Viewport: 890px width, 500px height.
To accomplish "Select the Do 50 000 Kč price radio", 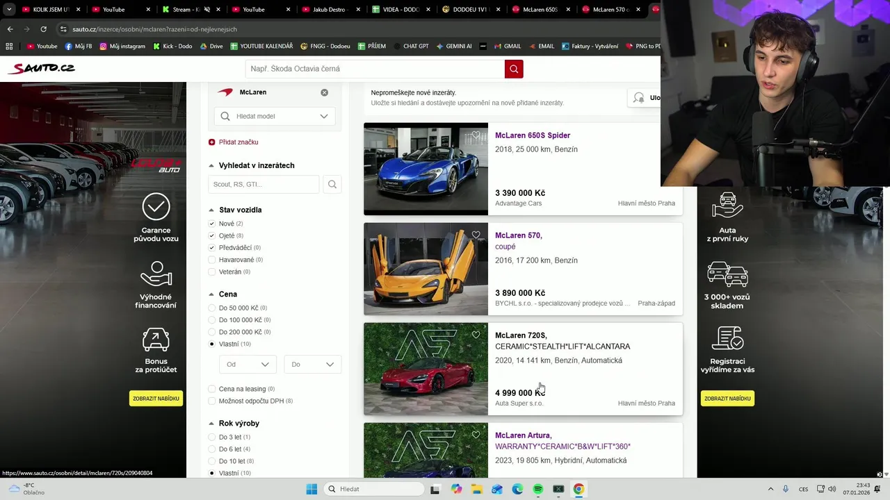I will [212, 308].
